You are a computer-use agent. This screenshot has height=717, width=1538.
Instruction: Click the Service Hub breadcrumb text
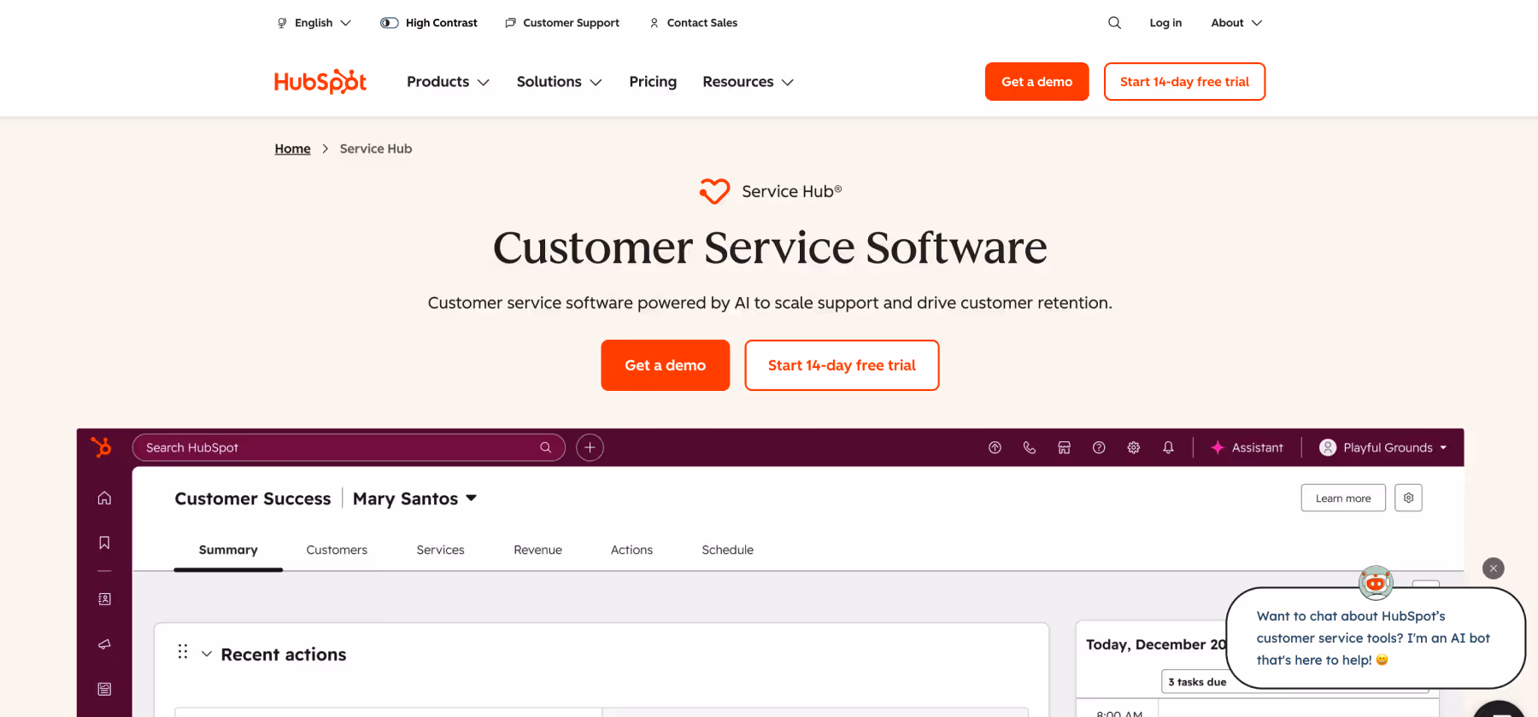coord(376,149)
